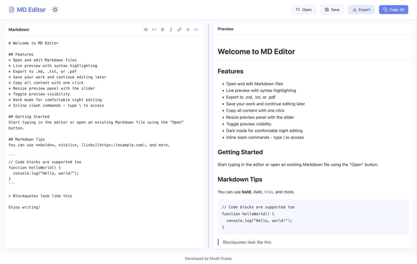Viewport: 417px width, 264px height.
Task: Insert a link using the chain icon
Action: (179, 30)
